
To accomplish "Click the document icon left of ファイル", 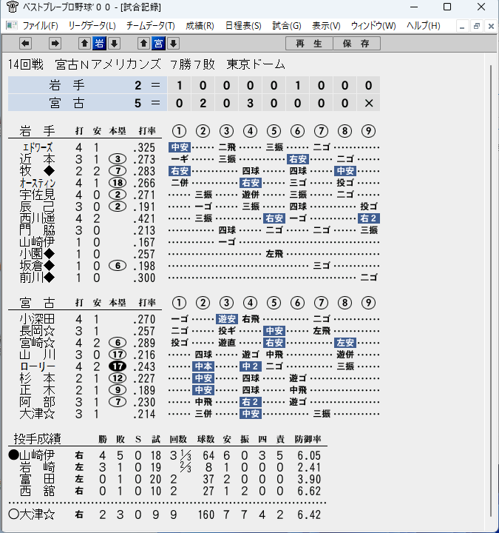I will pyautogui.click(x=12, y=25).
